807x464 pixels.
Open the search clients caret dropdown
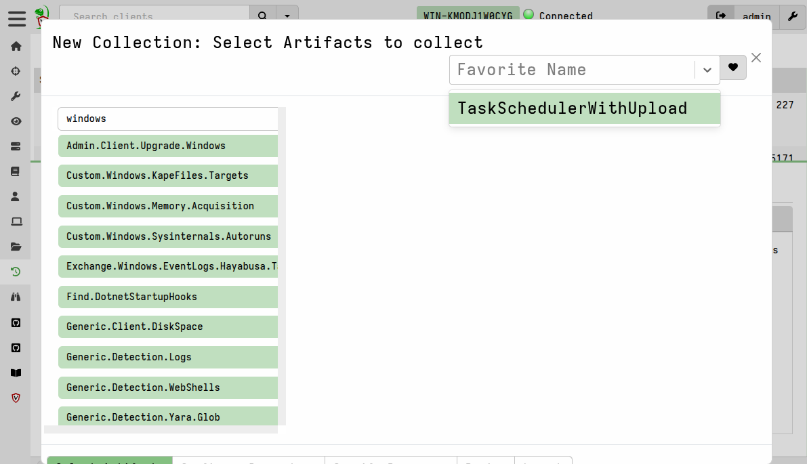(287, 16)
